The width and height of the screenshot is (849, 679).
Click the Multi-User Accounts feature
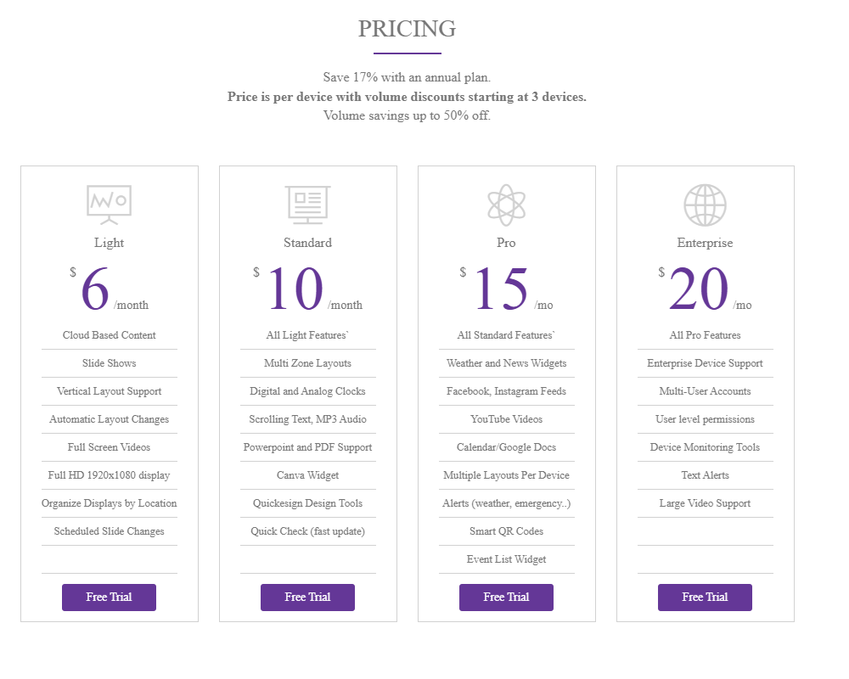pyautogui.click(x=705, y=391)
